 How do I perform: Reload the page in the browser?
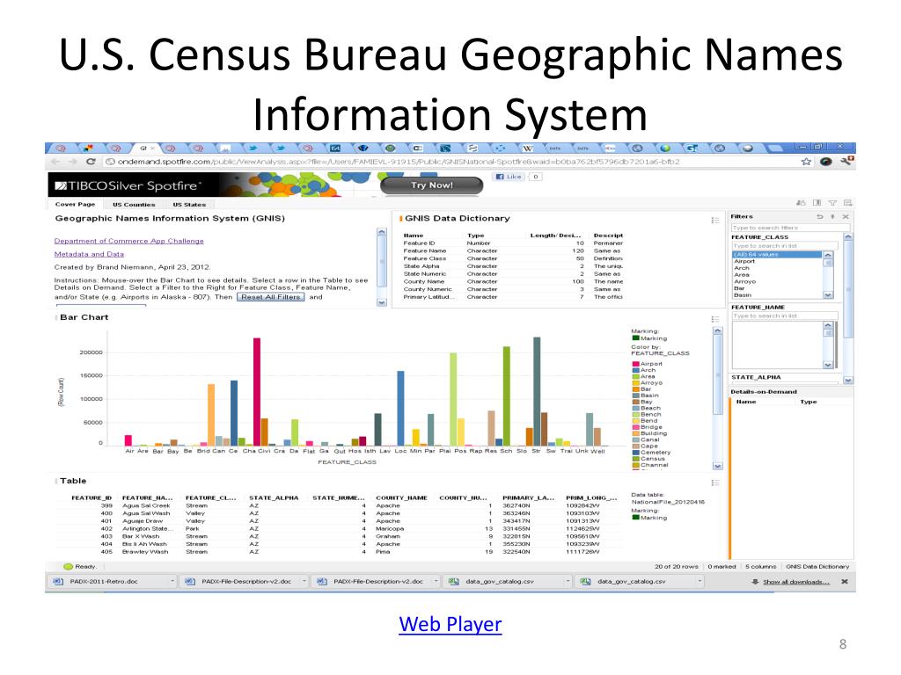tap(91, 162)
